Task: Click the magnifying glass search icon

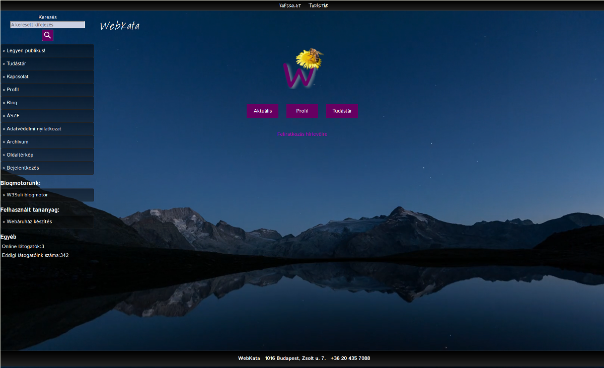Action: [x=47, y=35]
